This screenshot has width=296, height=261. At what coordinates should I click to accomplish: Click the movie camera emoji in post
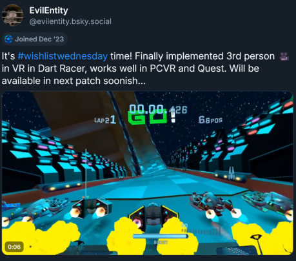[x=284, y=56]
